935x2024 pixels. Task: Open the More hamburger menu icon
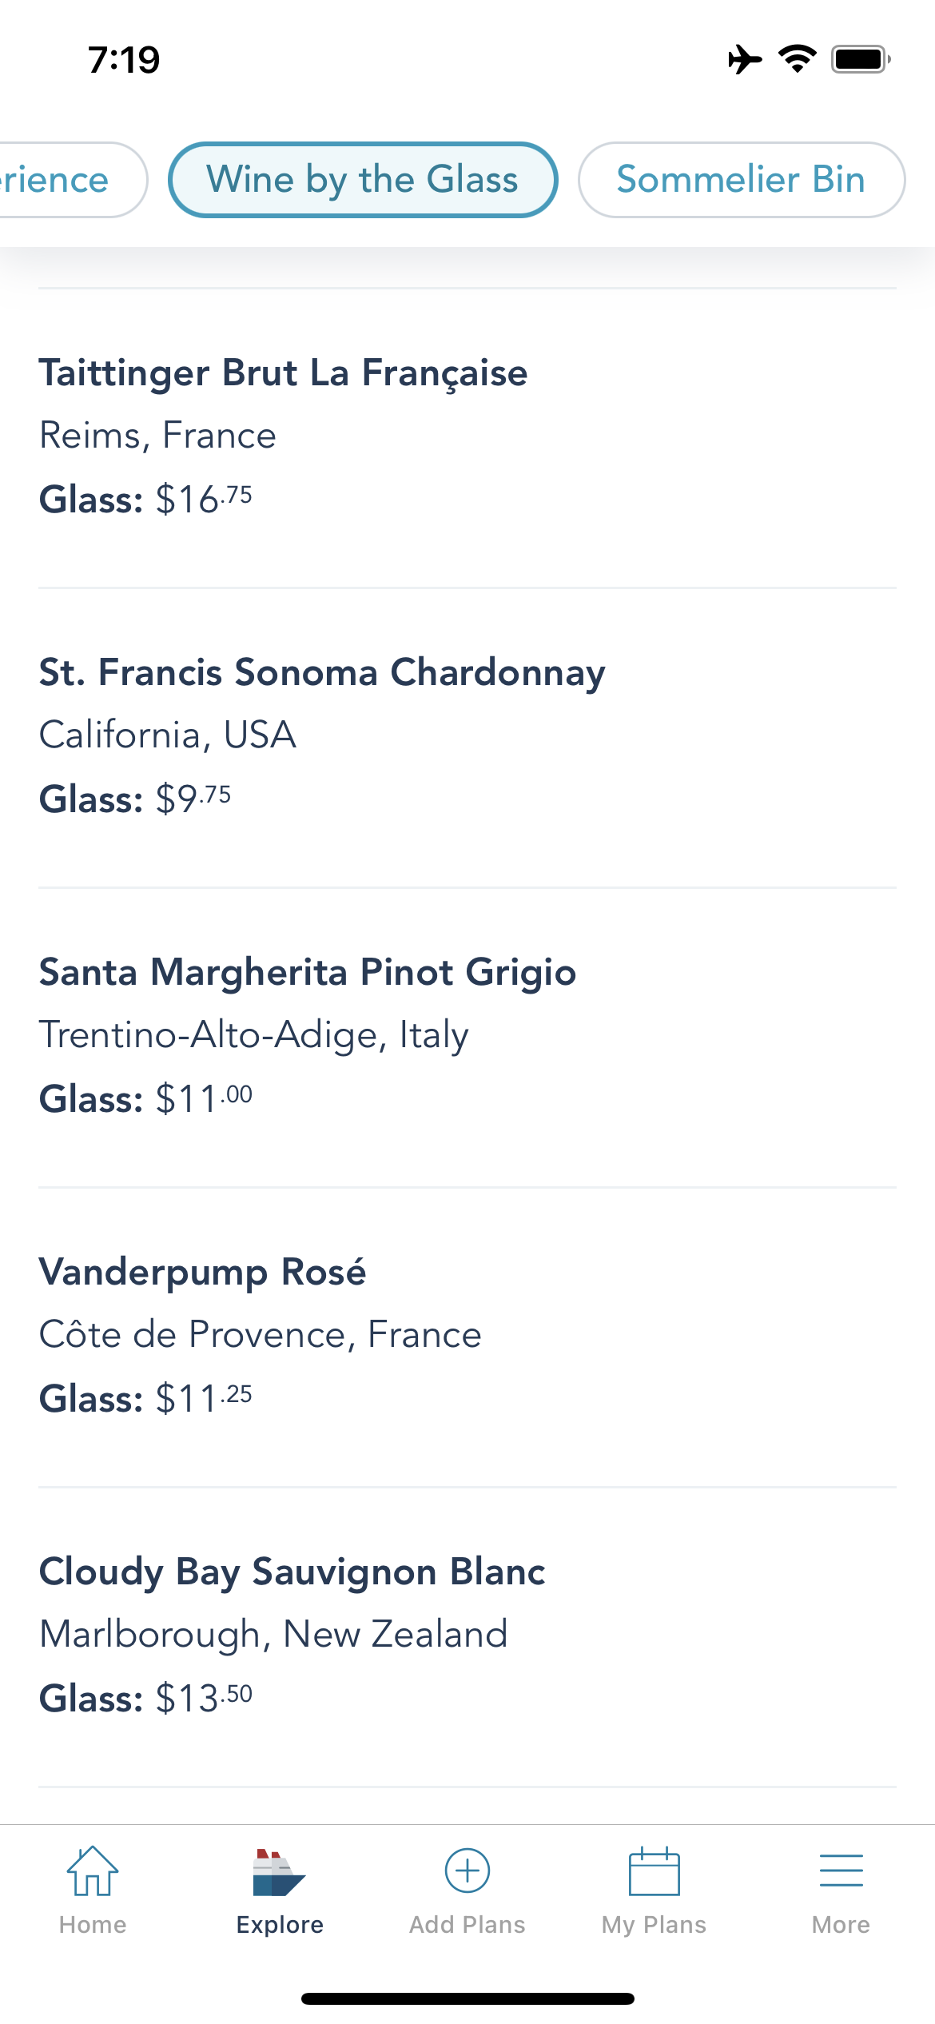pos(841,1871)
